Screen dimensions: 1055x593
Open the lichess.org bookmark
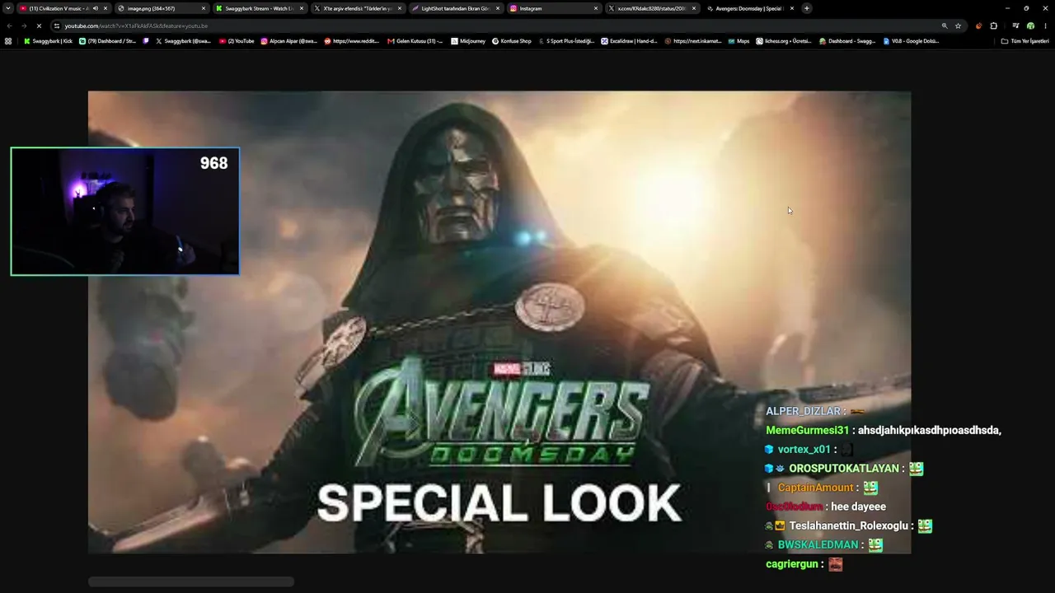pos(784,40)
